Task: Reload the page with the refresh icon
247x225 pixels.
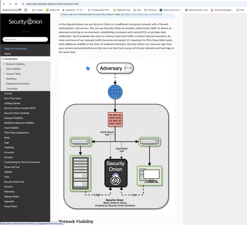Action: (16, 4)
